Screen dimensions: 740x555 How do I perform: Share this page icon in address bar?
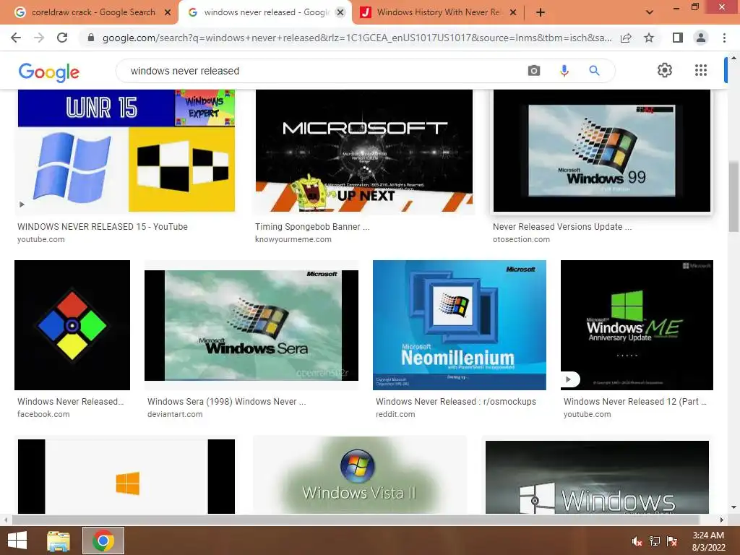(626, 38)
